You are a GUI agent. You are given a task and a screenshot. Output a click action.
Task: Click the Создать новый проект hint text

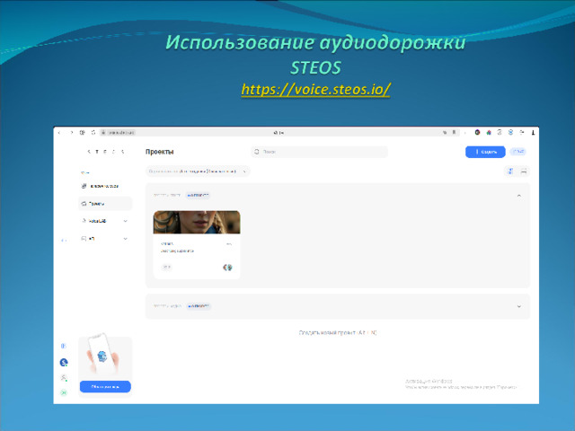pyautogui.click(x=338, y=333)
